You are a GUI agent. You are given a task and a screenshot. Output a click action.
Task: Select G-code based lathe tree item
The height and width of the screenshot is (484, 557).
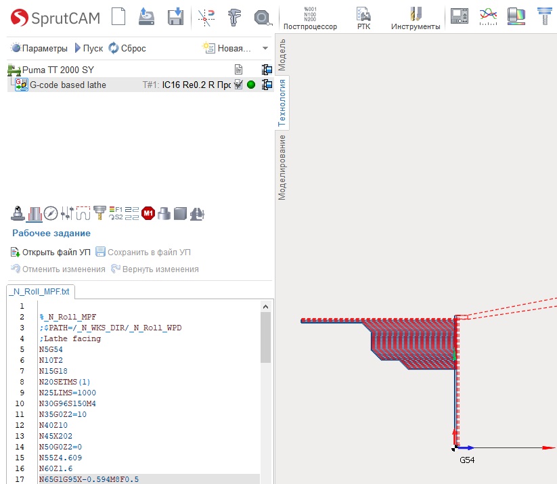point(68,85)
